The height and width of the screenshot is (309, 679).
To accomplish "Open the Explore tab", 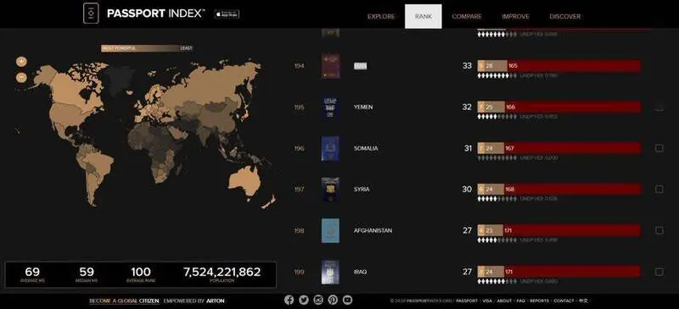I will click(381, 16).
